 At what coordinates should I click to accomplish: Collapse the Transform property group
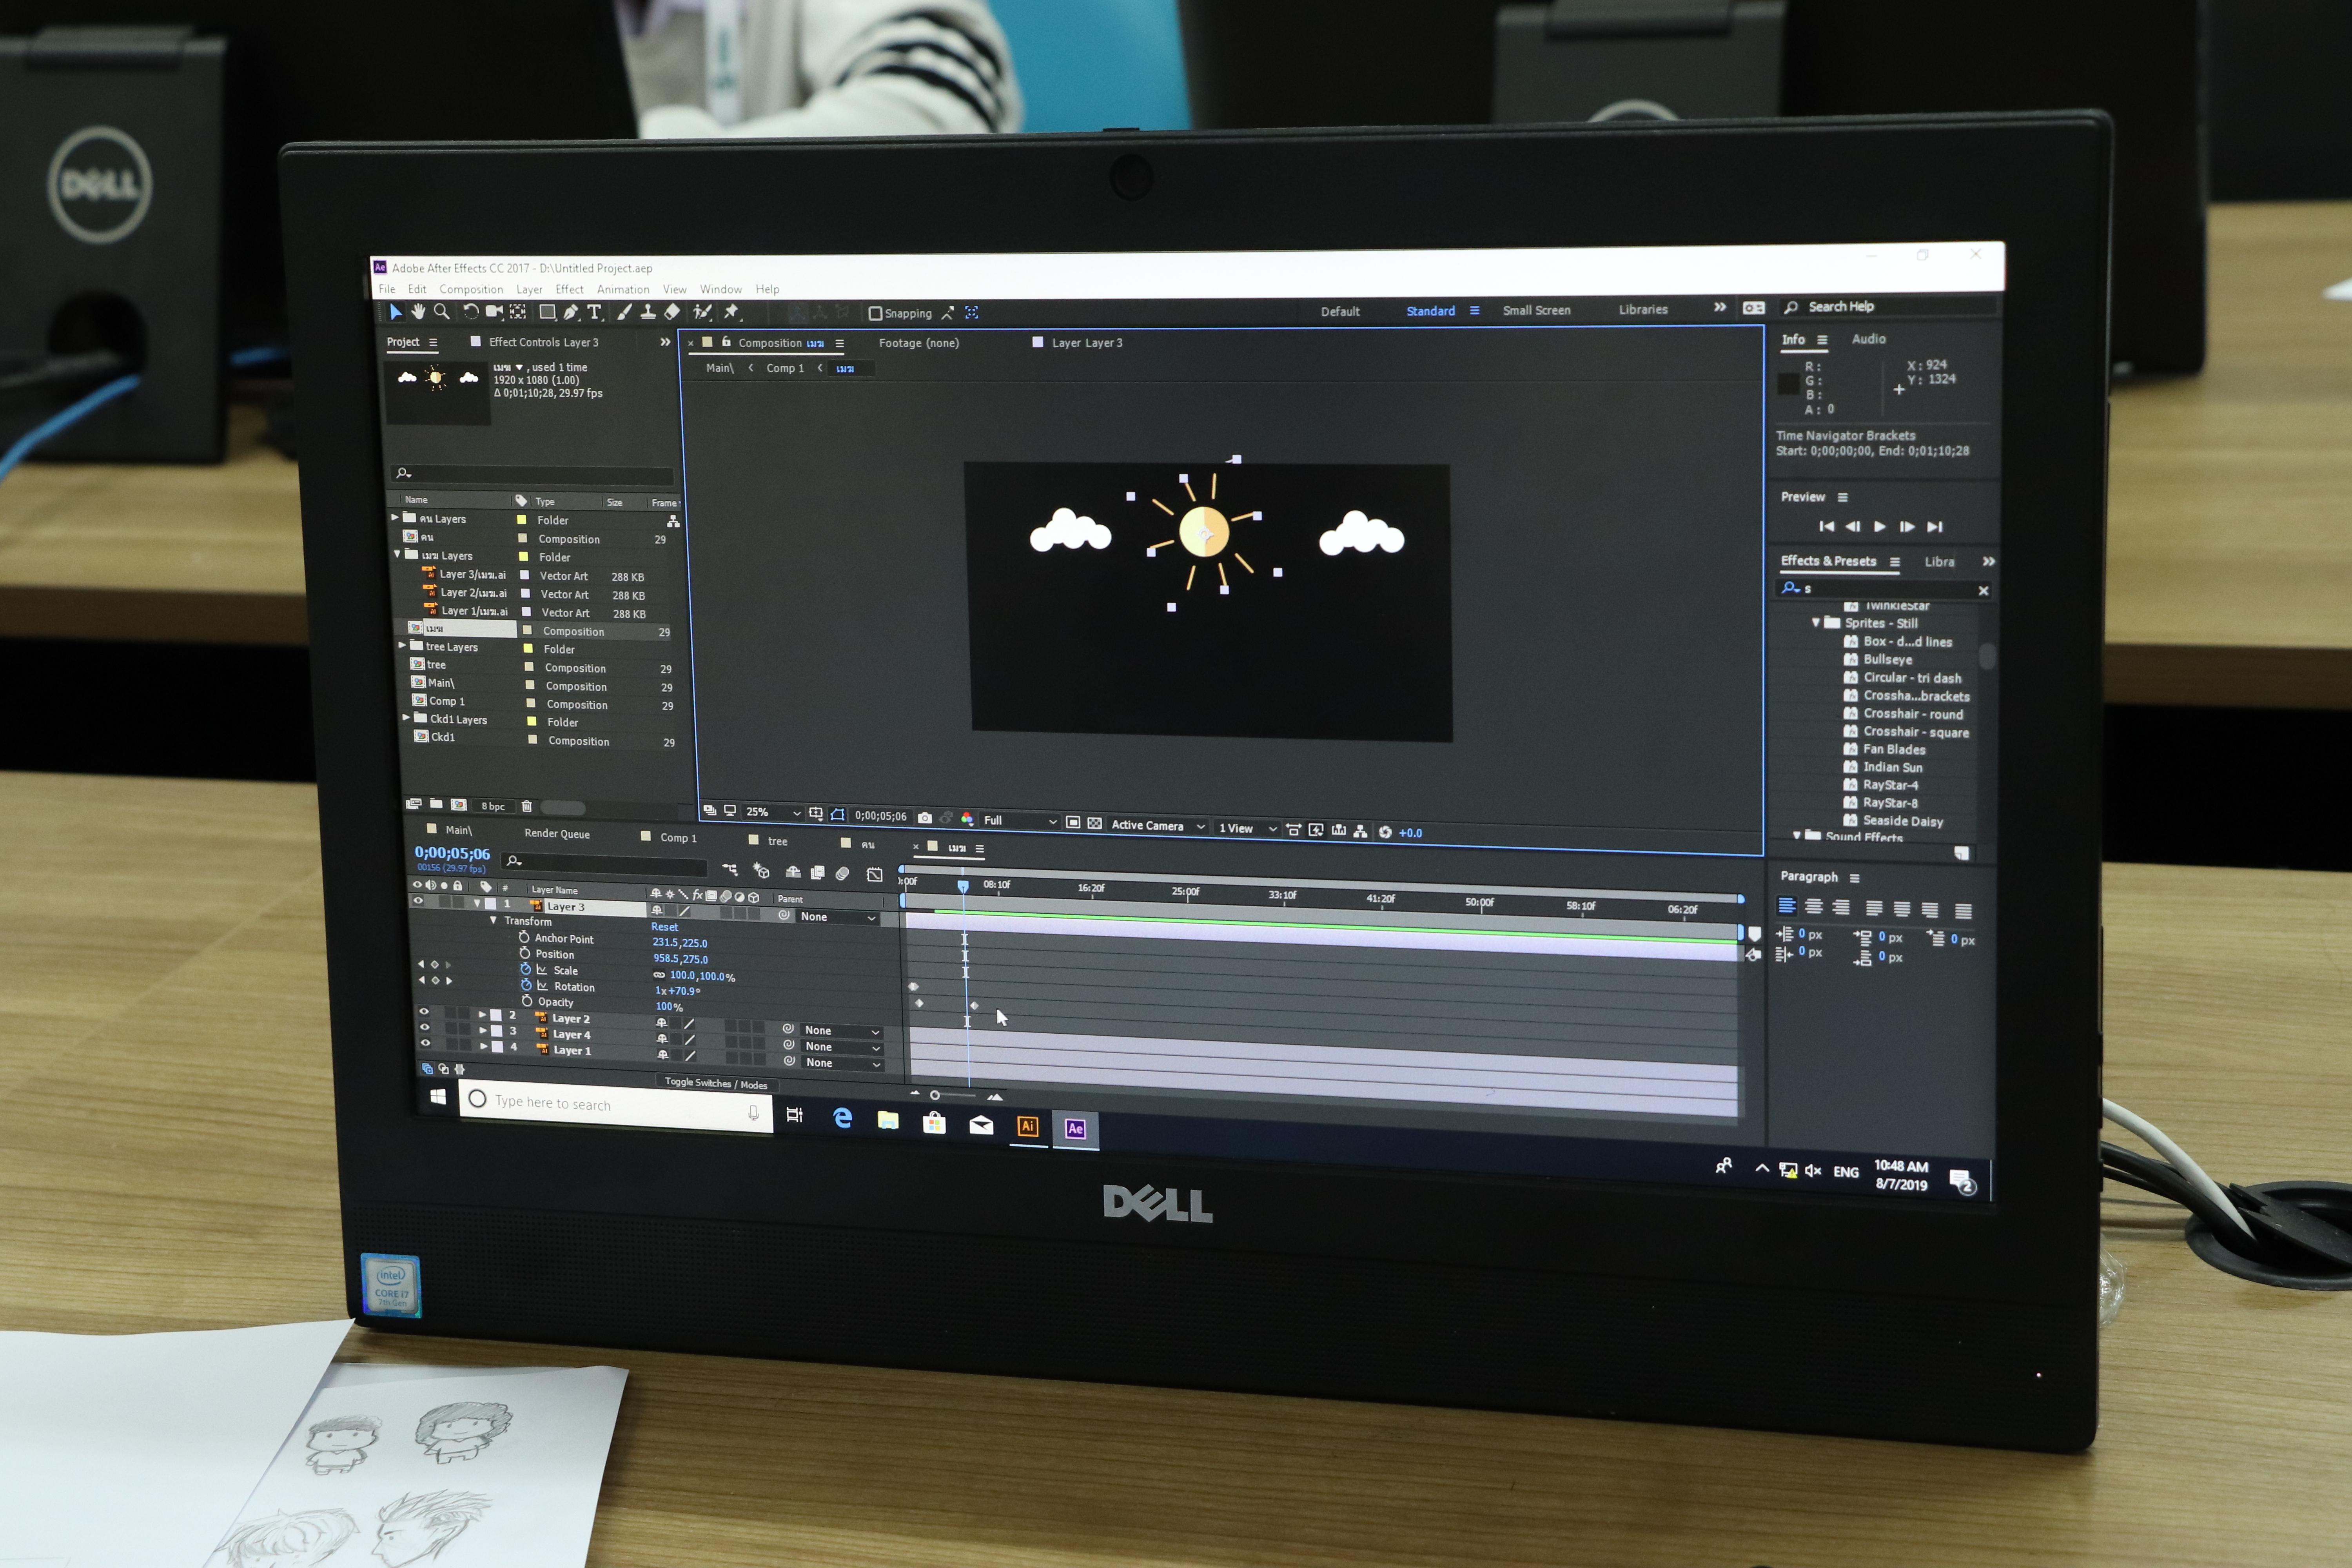(x=493, y=920)
